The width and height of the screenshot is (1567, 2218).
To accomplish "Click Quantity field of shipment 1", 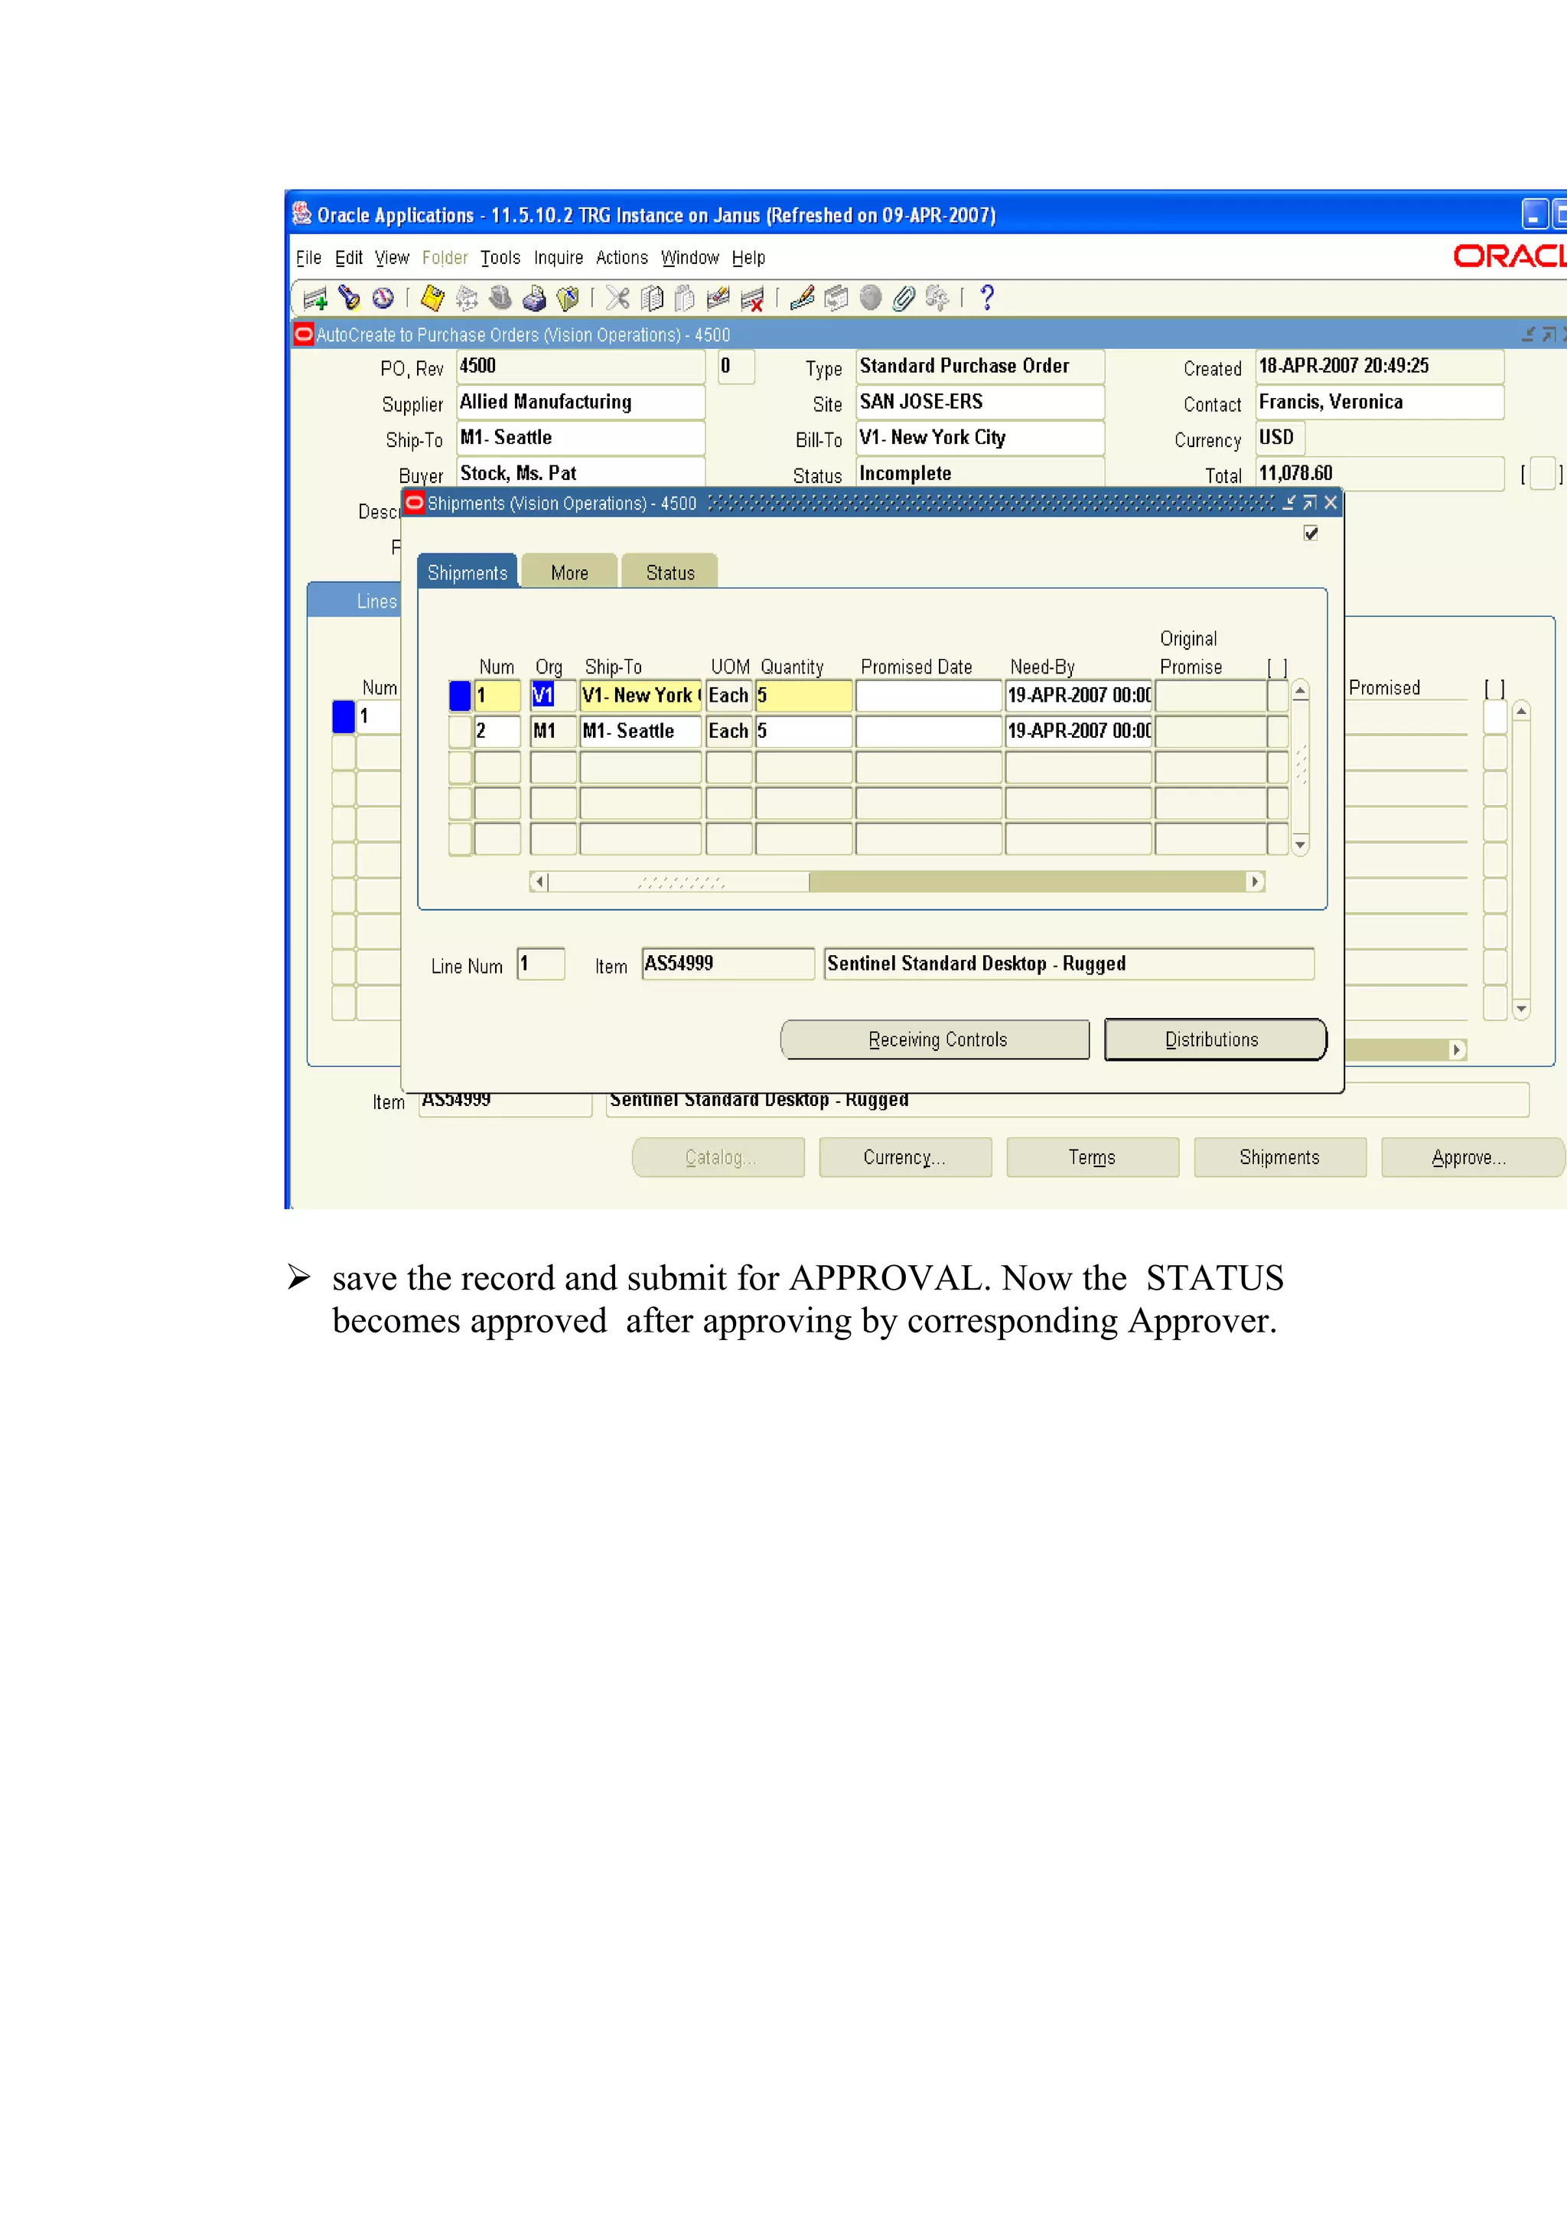I will (x=803, y=696).
